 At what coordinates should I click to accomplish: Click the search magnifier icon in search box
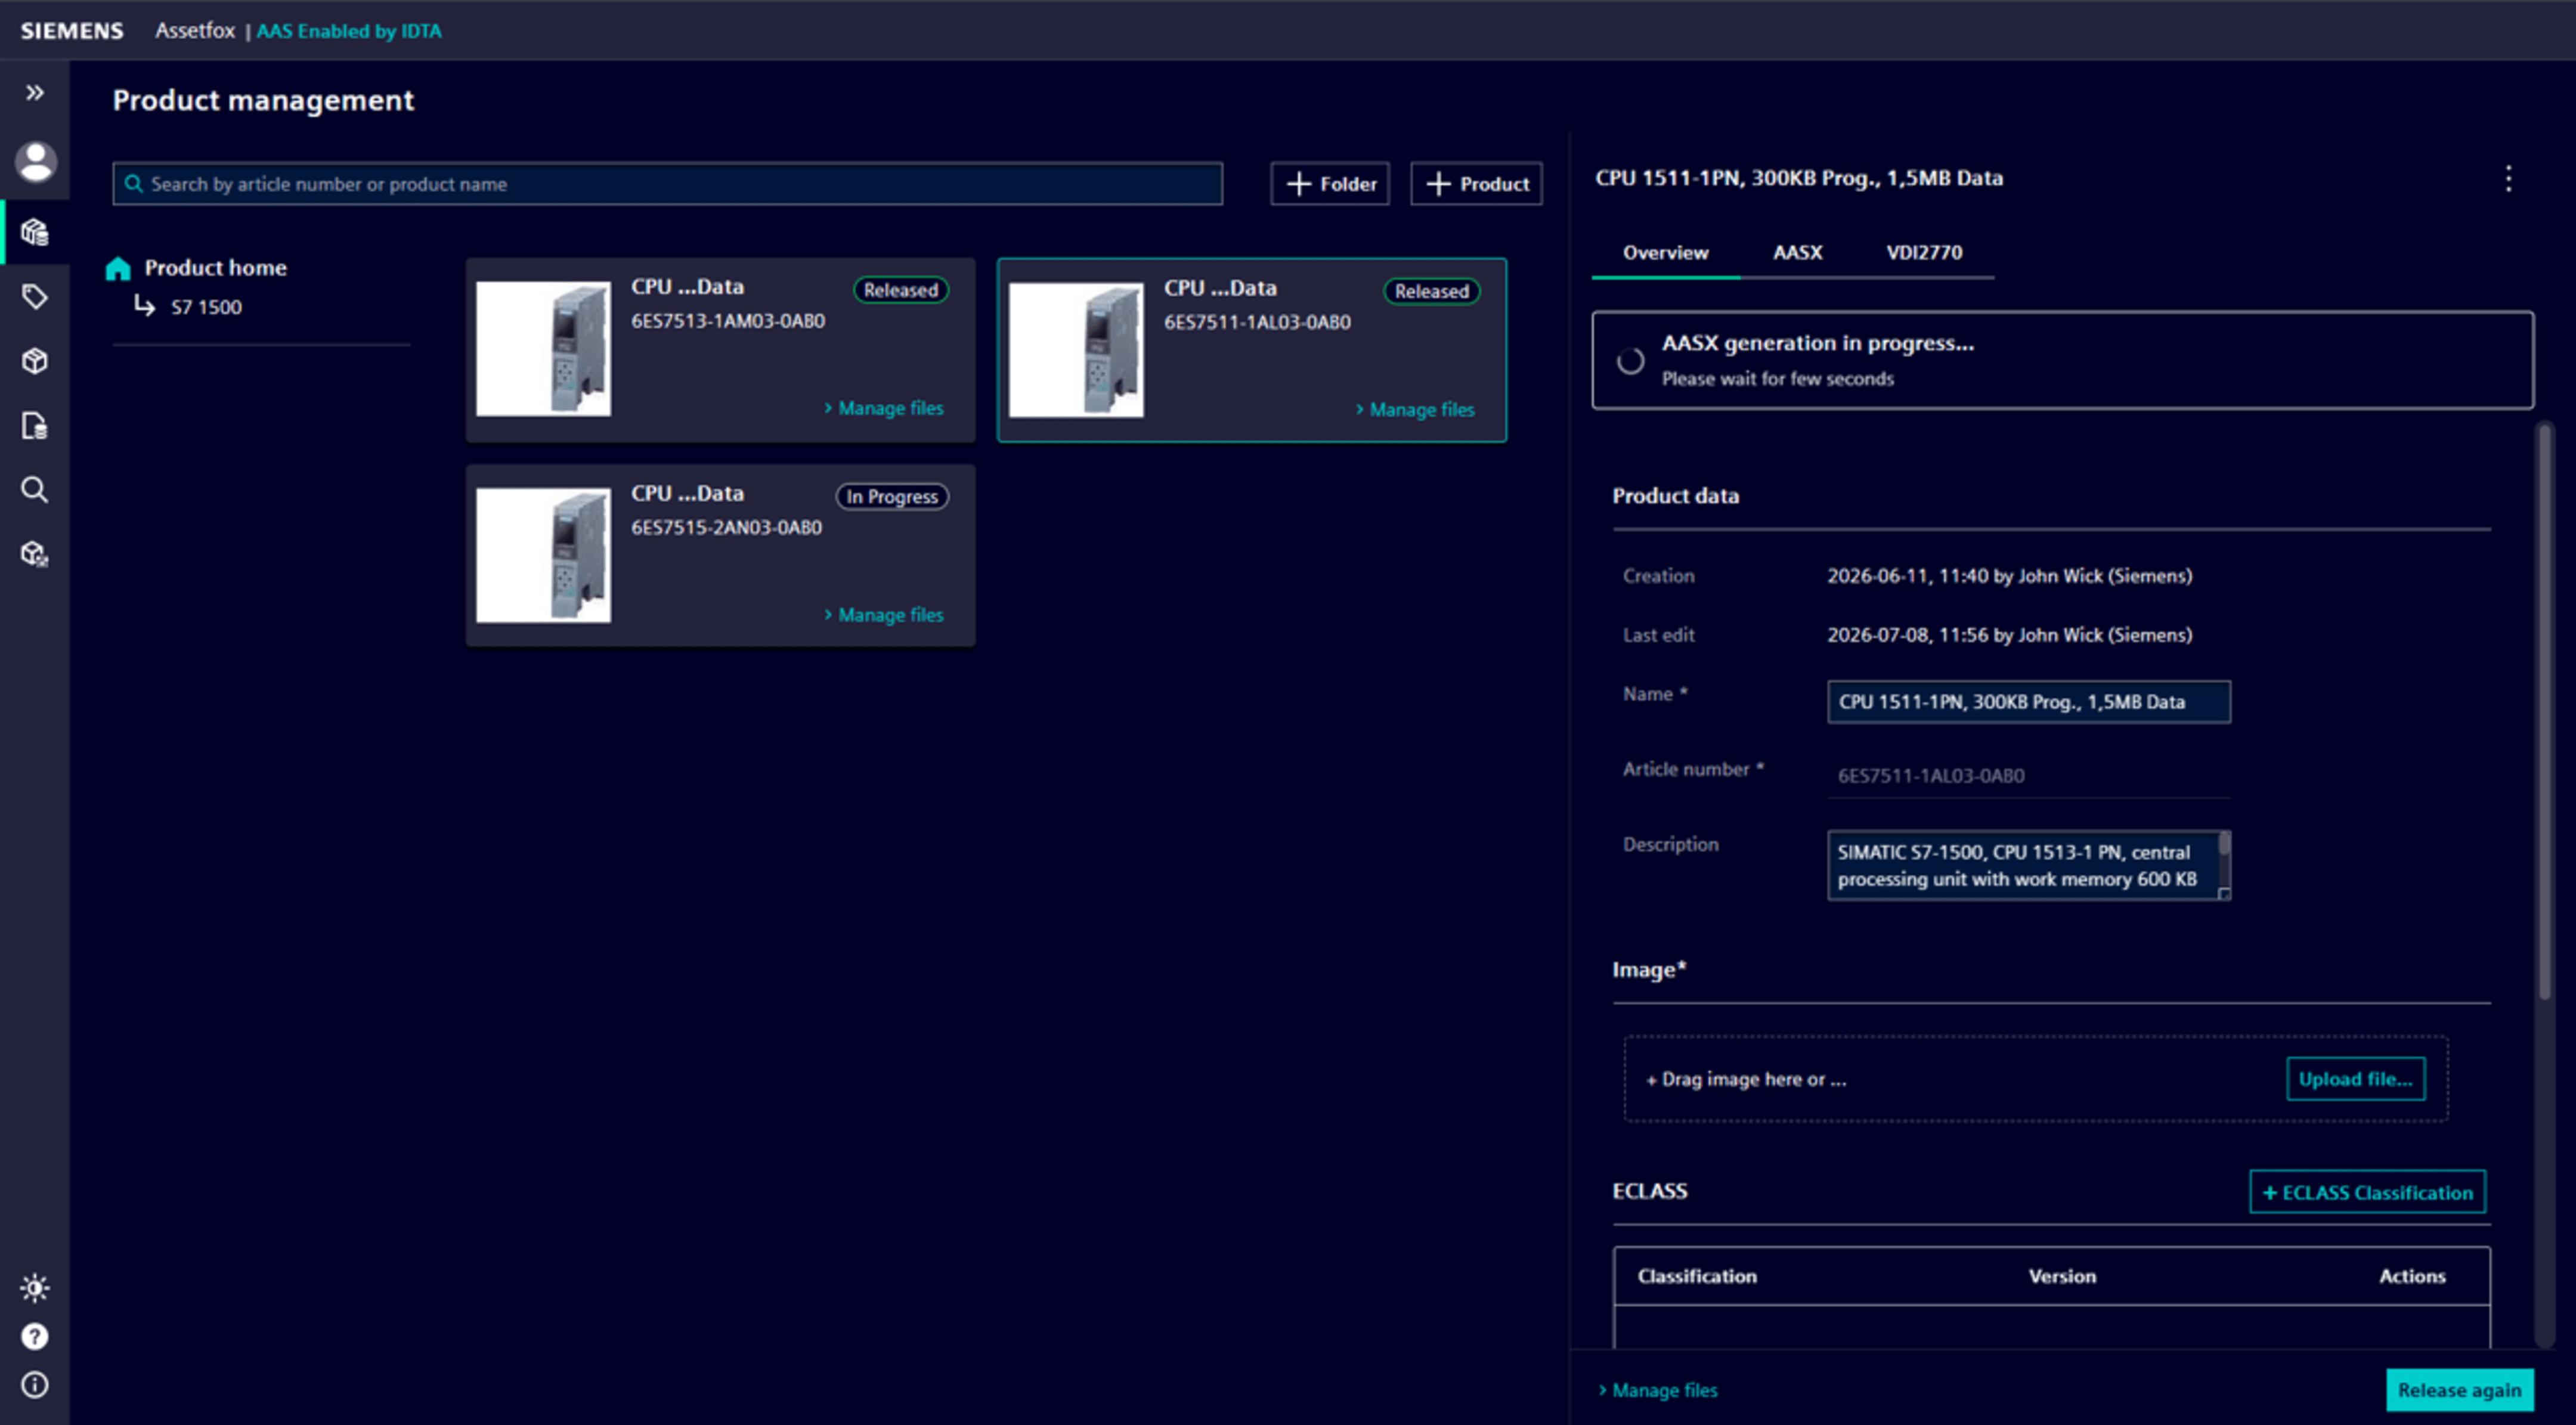pos(133,184)
